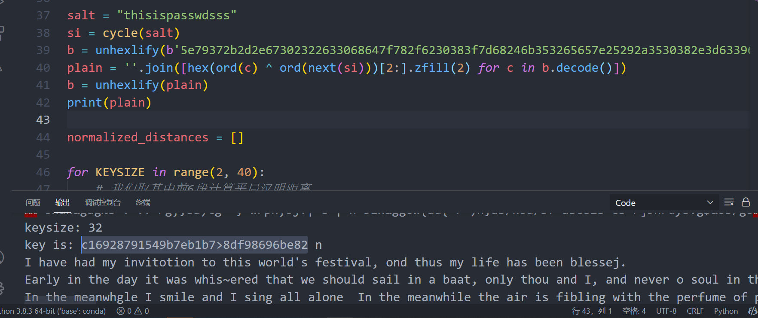Click normalized_distances variable in the editor
The height and width of the screenshot is (318, 758).
point(138,138)
